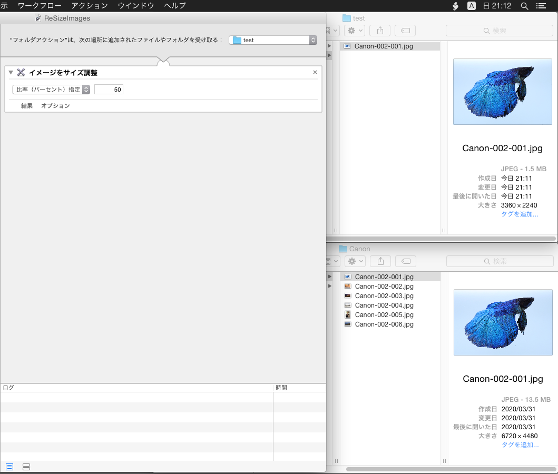Click fish preview thumbnail in test window

tap(503, 92)
